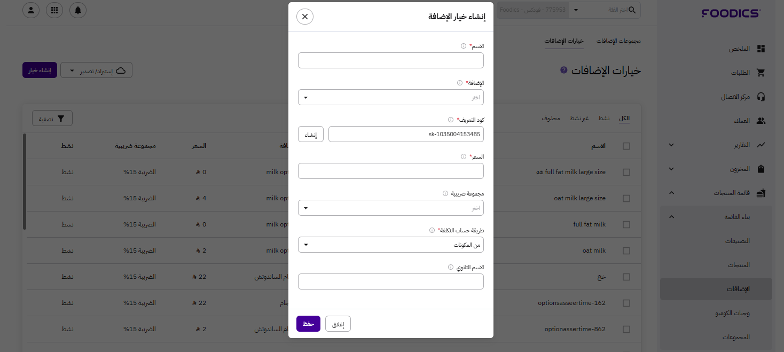Click the info icon beside الاسم label
The height and width of the screenshot is (352, 784).
coord(464,46)
